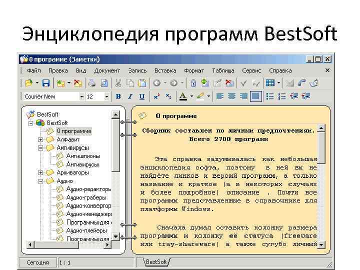Select the Антишпионы tree item
The width and height of the screenshot is (360, 270).
click(83, 156)
